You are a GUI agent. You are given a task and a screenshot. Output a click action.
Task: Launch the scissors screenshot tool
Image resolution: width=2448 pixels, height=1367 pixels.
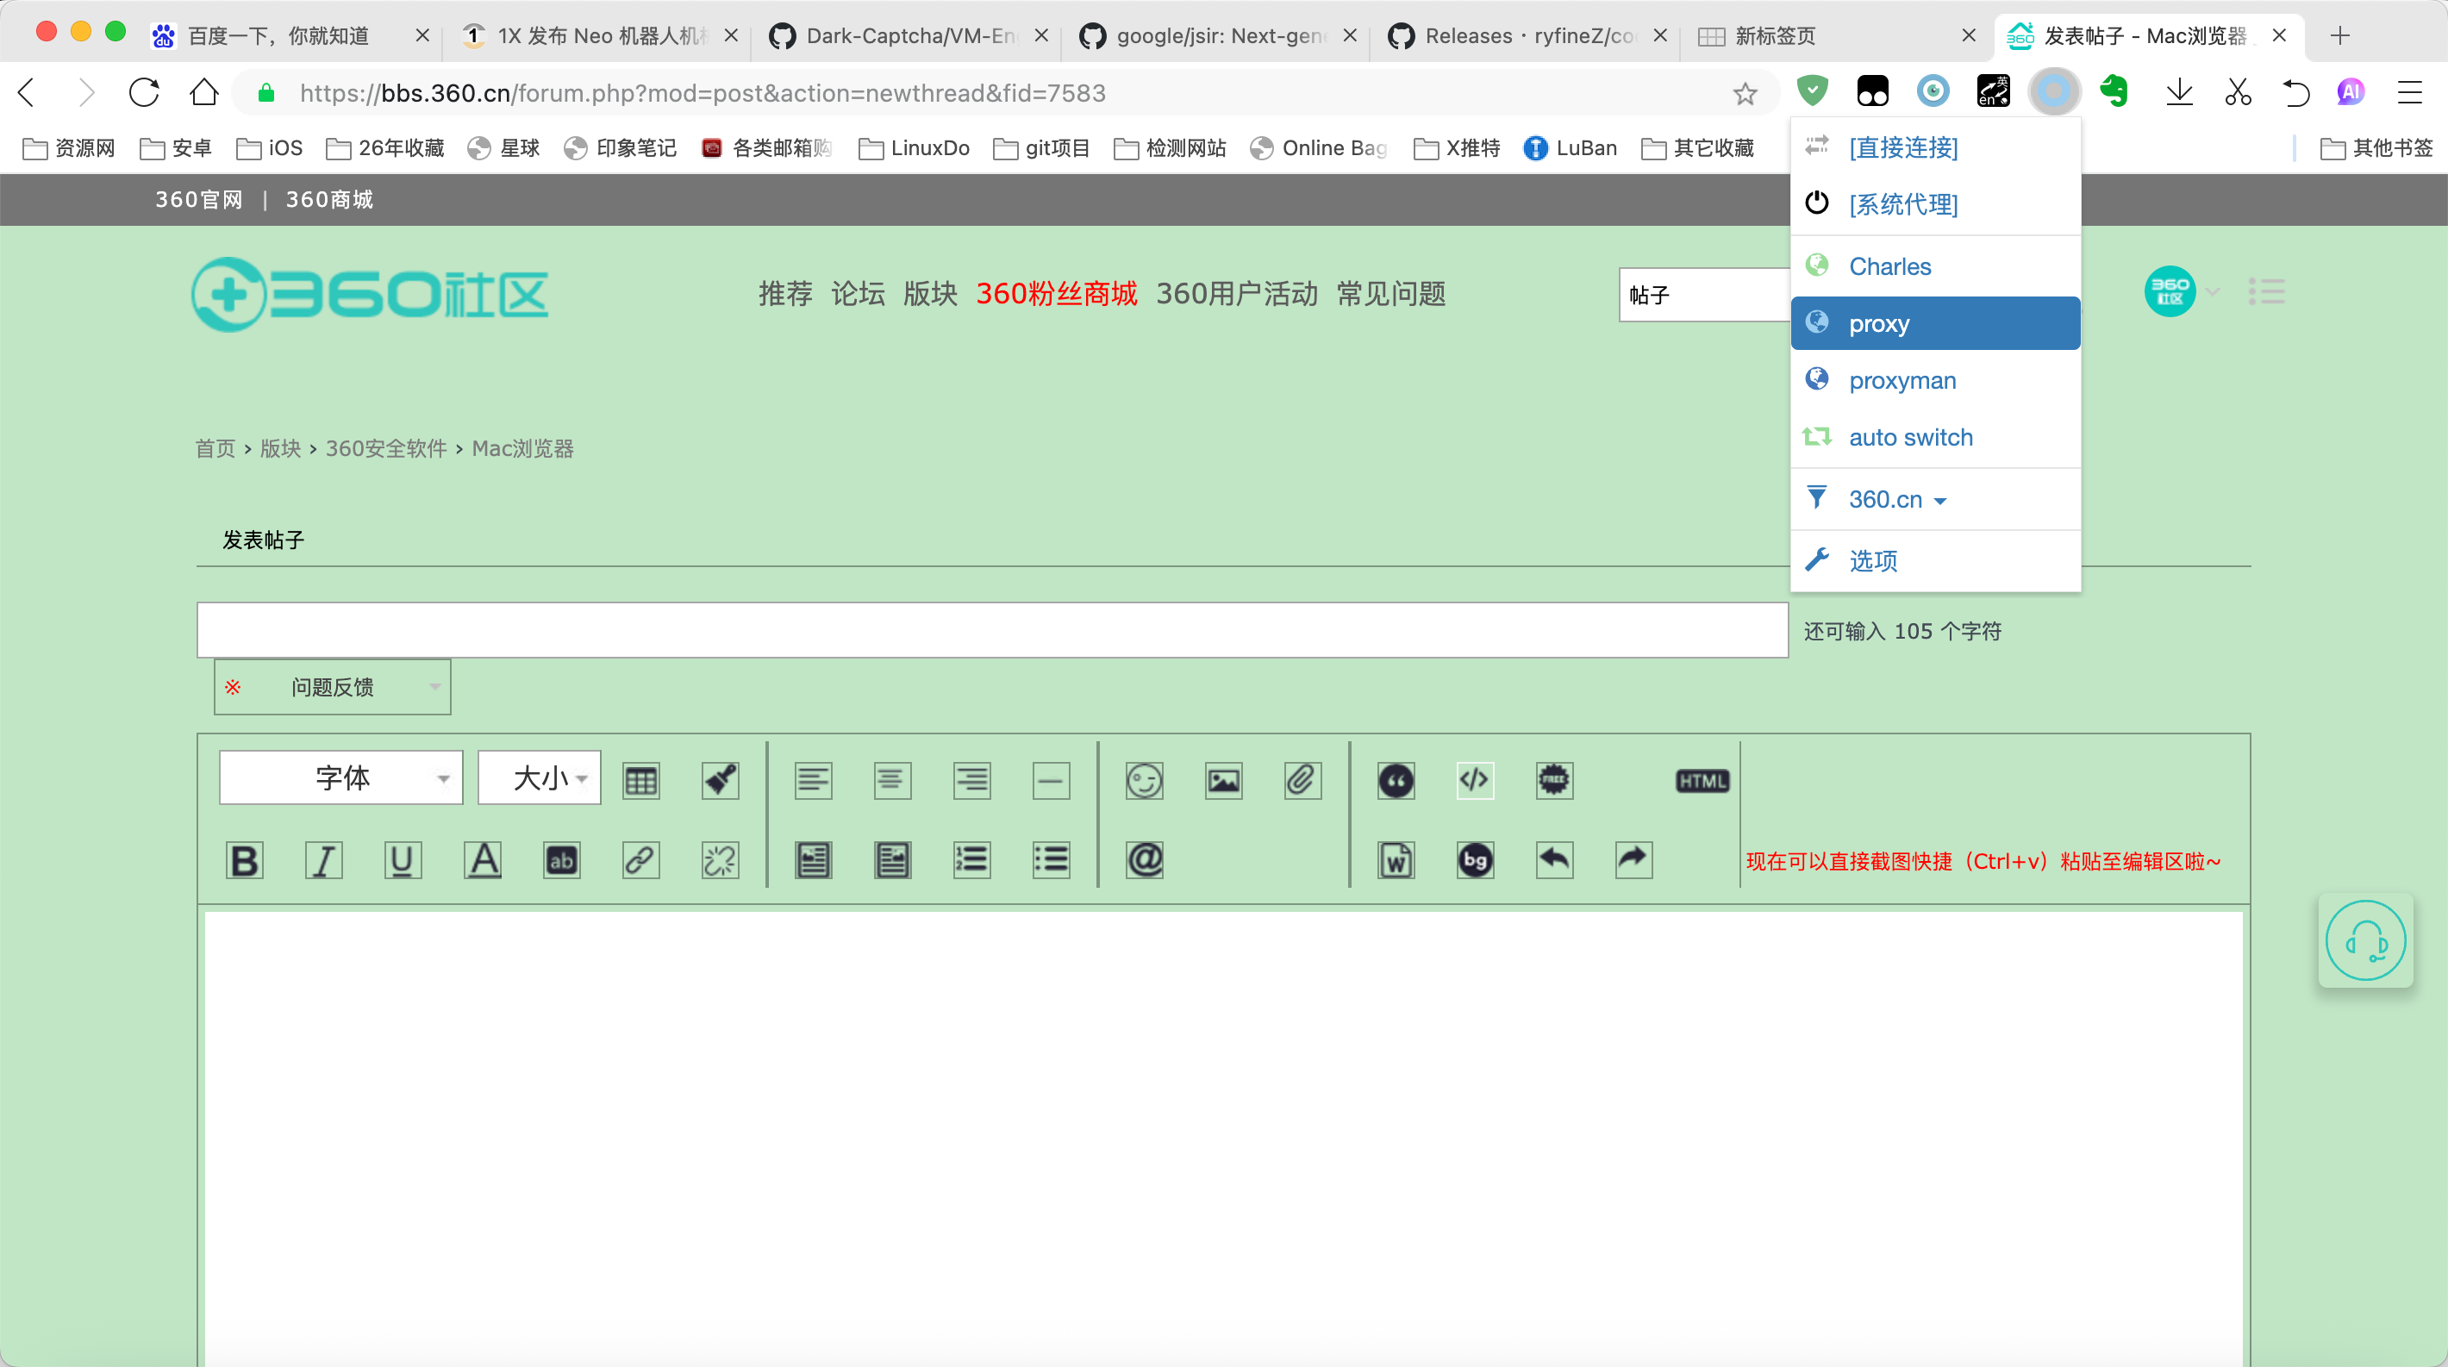coord(2238,92)
